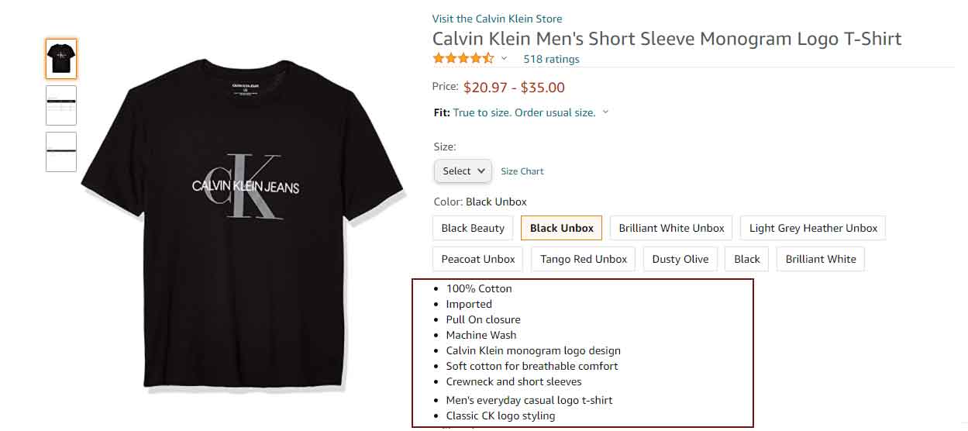Expand the Fit details chevron

point(606,112)
